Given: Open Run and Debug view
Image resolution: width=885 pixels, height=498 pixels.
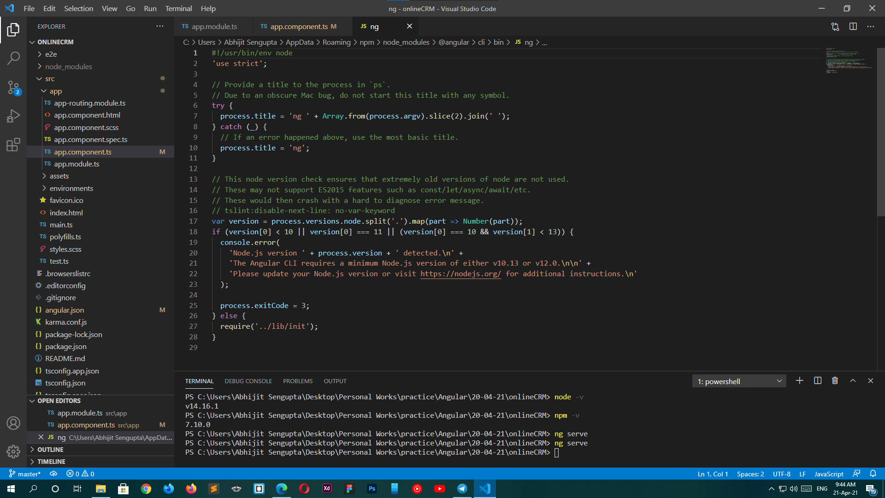Looking at the screenshot, I should pos(13,116).
